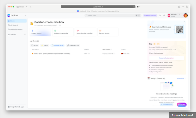The image size is (196, 118).
Task: Open the Notta quick guide record
Action: 52,54
